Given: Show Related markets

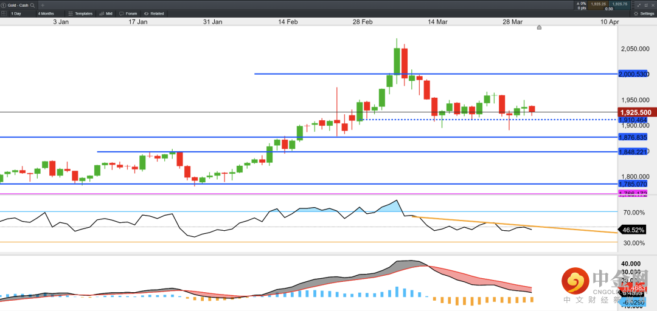Looking at the screenshot, I should (155, 13).
